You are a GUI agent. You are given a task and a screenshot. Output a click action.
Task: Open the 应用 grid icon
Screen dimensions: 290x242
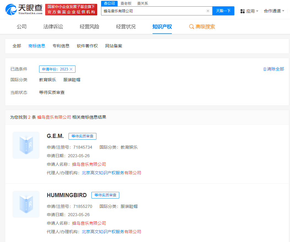click(242, 11)
